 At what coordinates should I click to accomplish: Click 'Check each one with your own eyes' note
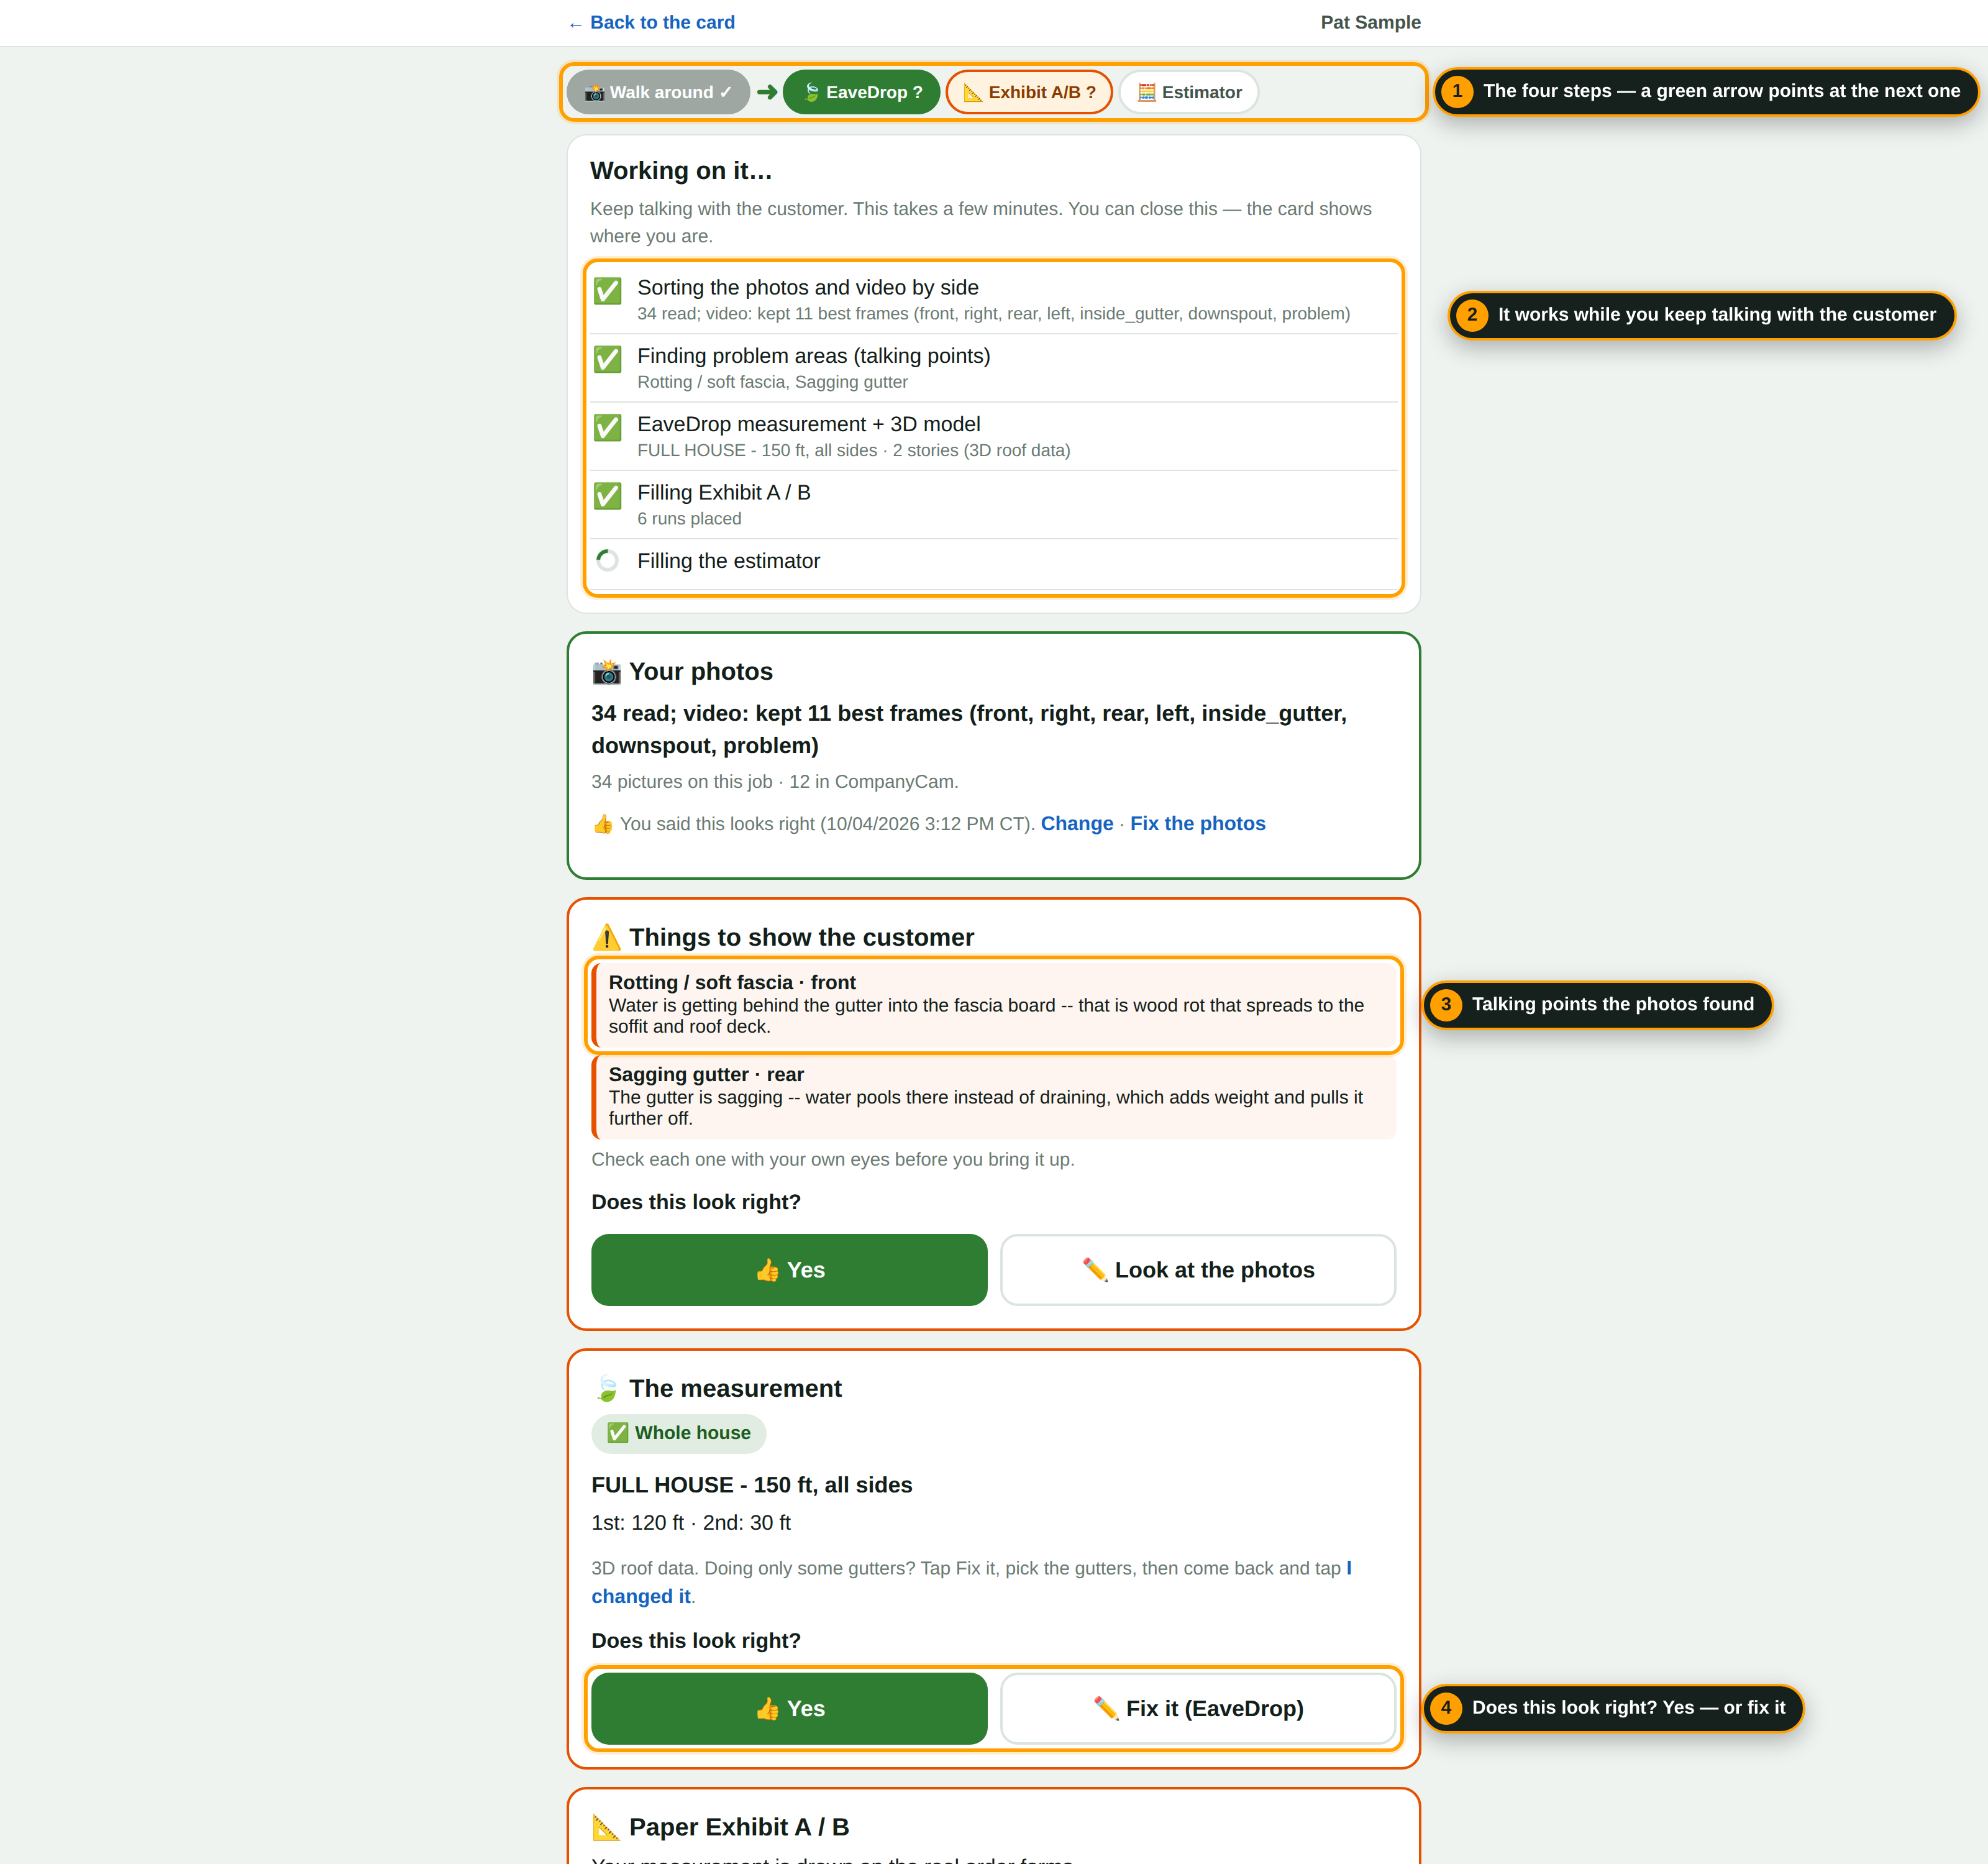[x=833, y=1160]
